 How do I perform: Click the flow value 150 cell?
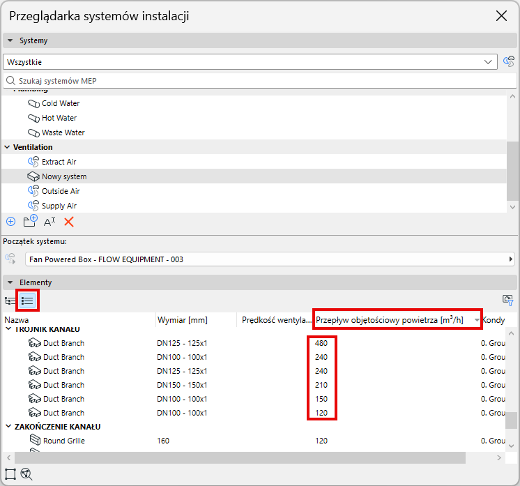click(x=321, y=399)
